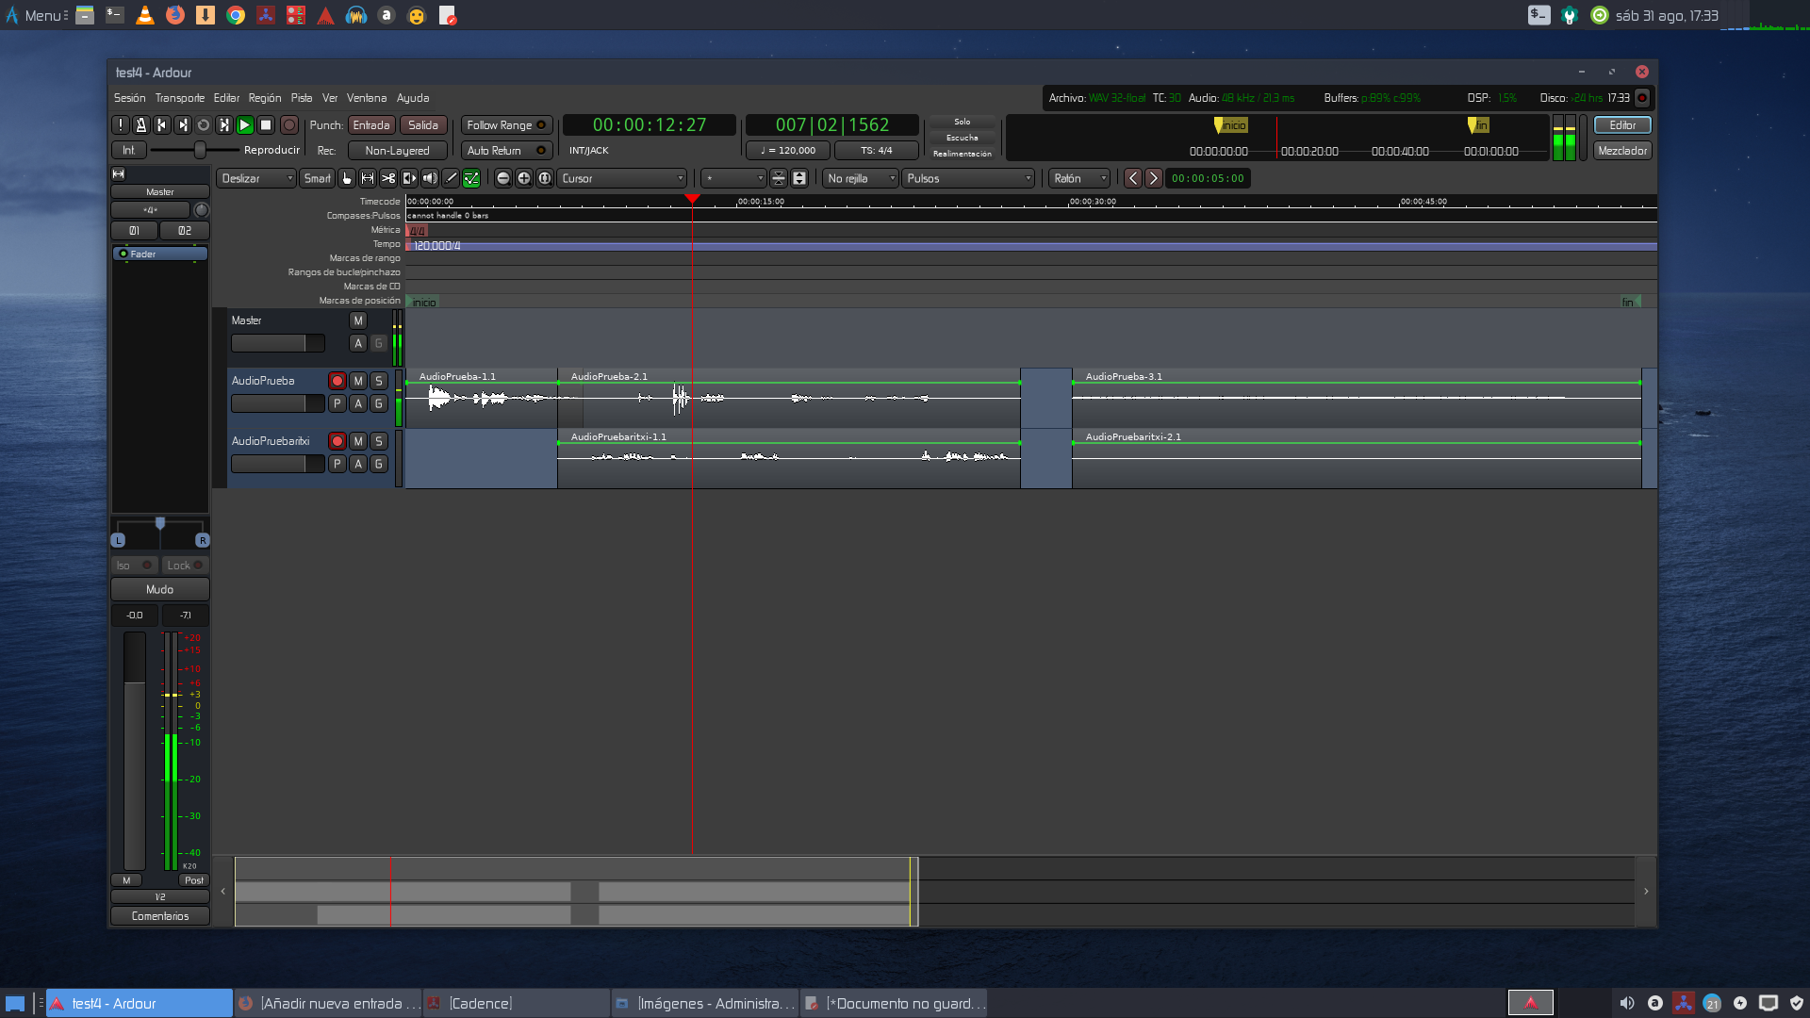
Task: Solo the AudioPrueba track
Action: (x=379, y=381)
